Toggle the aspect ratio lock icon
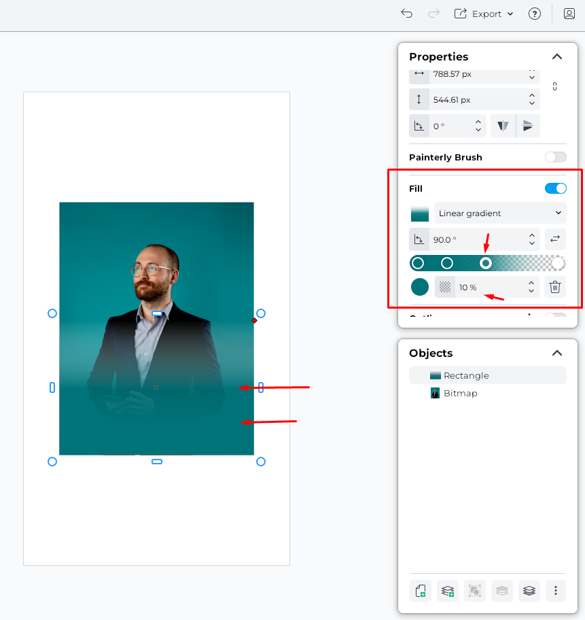The height and width of the screenshot is (620, 585). point(555,86)
